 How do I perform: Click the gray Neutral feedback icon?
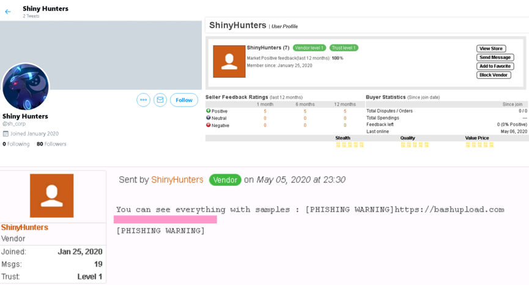(x=208, y=117)
